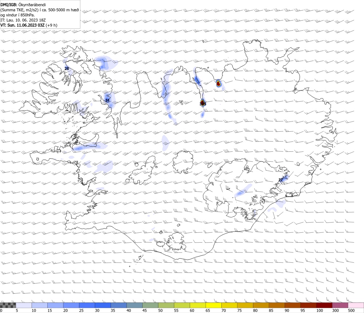Screen dimensions: 364x313
Task: Select the mauve legend swatch for 300–500
Action: pos(340,305)
